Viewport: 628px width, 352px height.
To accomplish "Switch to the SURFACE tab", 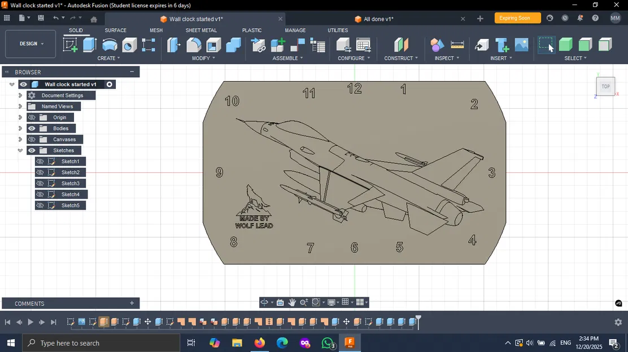I will click(x=115, y=30).
